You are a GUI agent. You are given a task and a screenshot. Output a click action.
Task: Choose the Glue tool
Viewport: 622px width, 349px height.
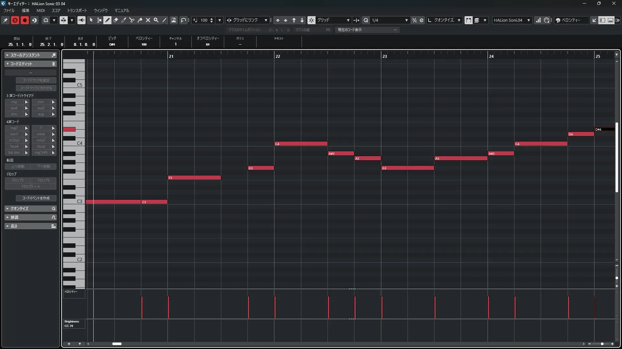tap(140, 20)
